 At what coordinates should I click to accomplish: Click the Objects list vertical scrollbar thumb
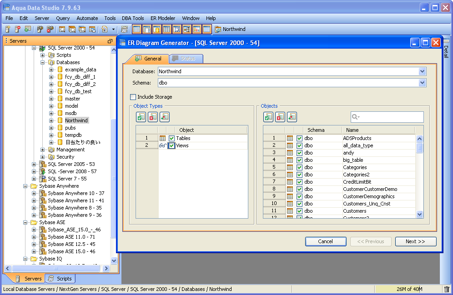coord(419,148)
